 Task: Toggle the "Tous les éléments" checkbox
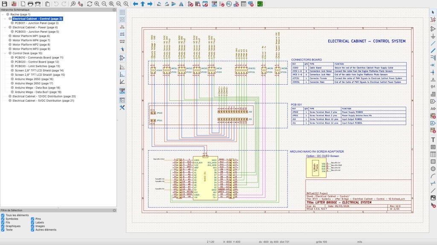(3, 216)
